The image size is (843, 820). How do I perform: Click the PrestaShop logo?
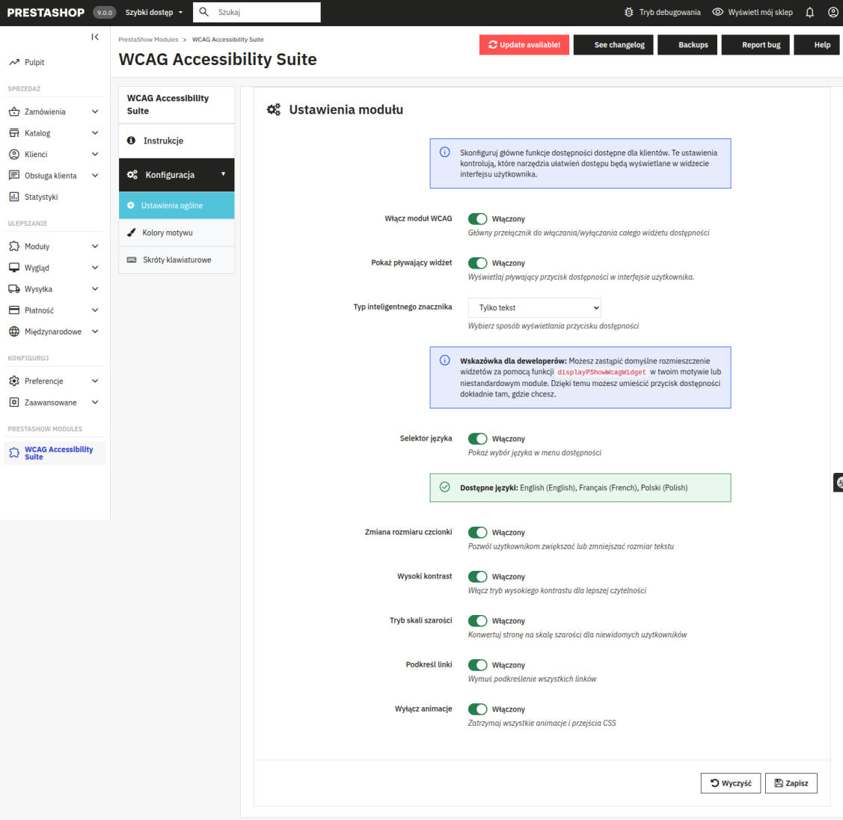click(x=46, y=13)
